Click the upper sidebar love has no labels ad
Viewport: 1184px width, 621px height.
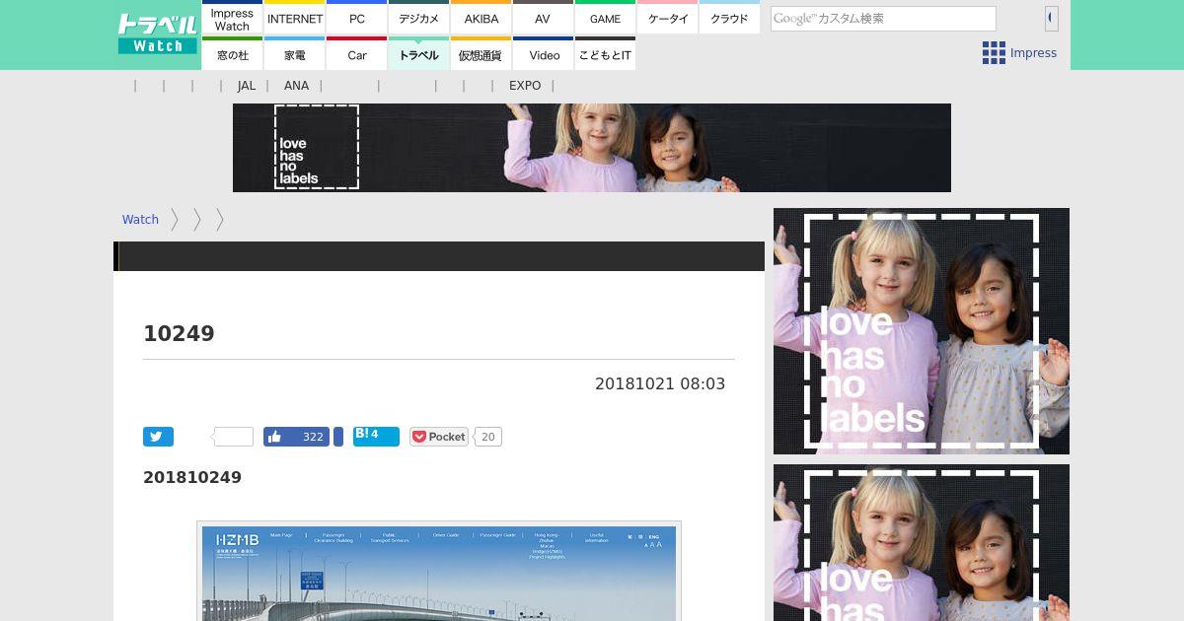tap(922, 331)
